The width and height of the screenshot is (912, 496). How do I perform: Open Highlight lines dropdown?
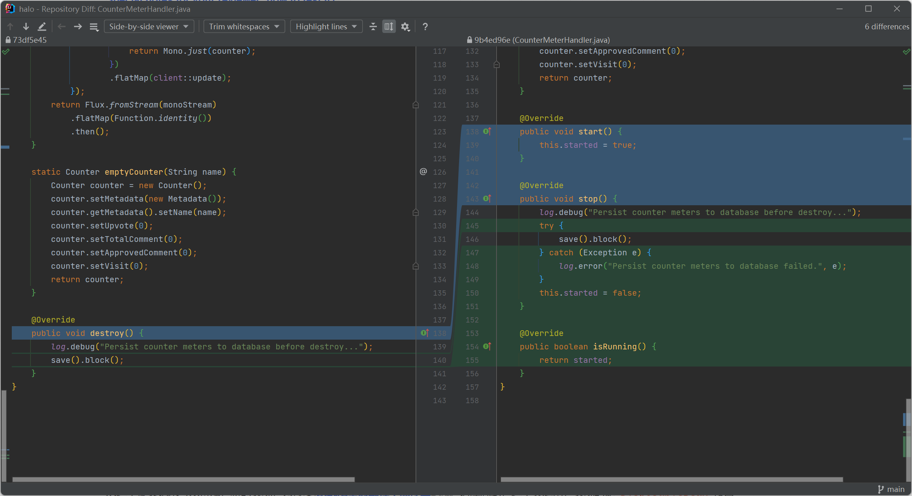(326, 26)
